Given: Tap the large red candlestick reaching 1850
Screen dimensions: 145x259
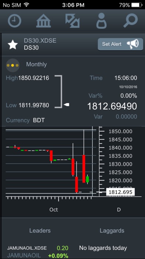Looking at the screenshot, I should (x=84, y=169).
